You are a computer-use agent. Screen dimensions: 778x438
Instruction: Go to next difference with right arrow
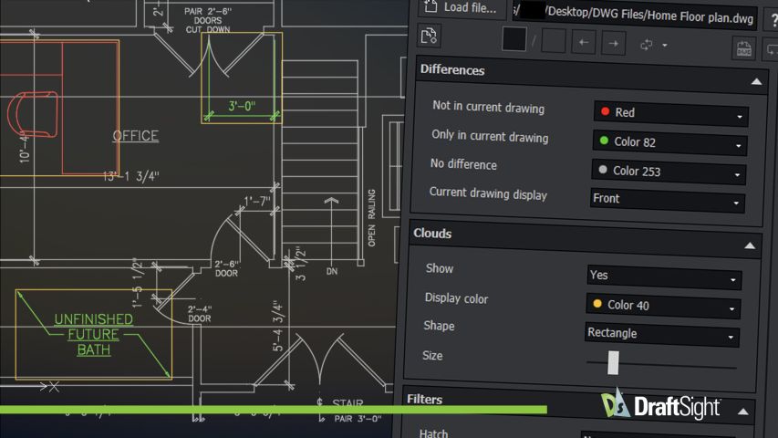[x=613, y=43]
